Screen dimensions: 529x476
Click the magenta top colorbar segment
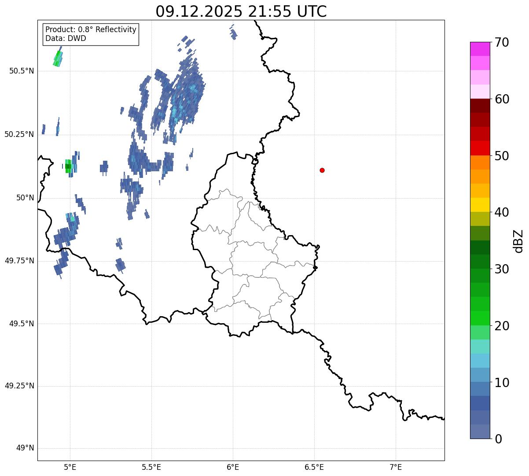pos(480,49)
